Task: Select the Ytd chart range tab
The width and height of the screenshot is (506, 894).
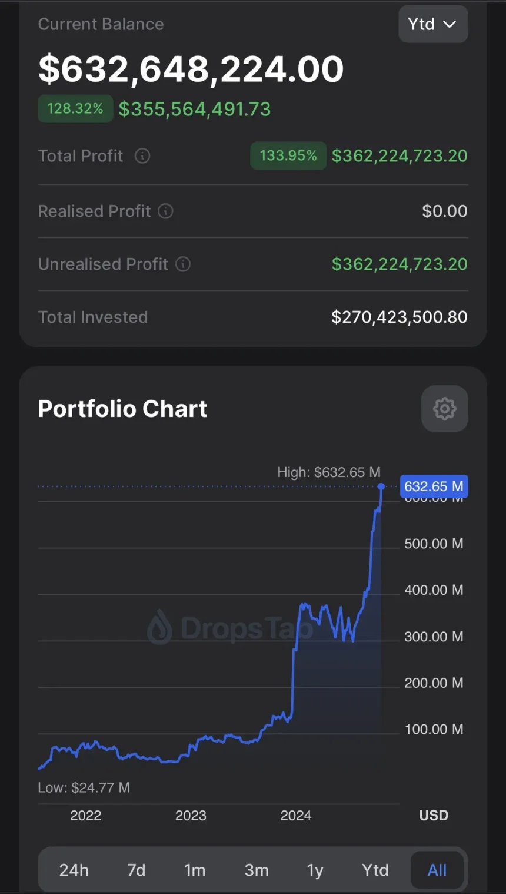Action: [x=375, y=870]
